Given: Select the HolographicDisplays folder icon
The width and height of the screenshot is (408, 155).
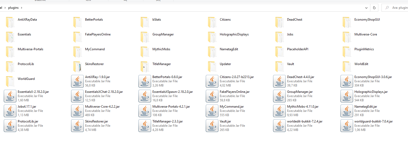Looking at the screenshot, I should point(212,37).
